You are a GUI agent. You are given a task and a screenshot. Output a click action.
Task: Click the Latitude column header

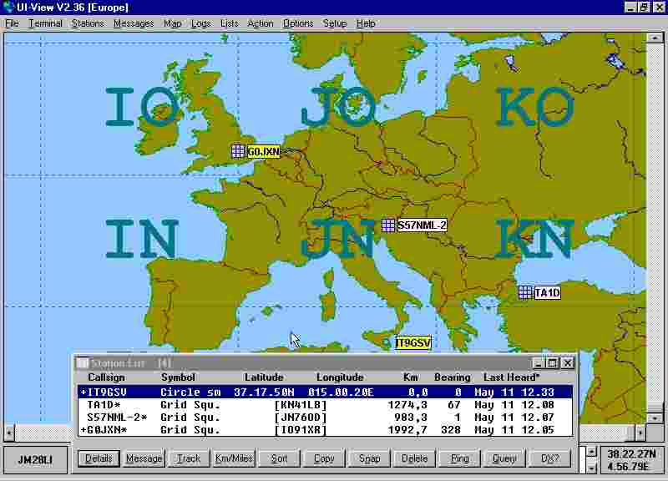click(264, 377)
